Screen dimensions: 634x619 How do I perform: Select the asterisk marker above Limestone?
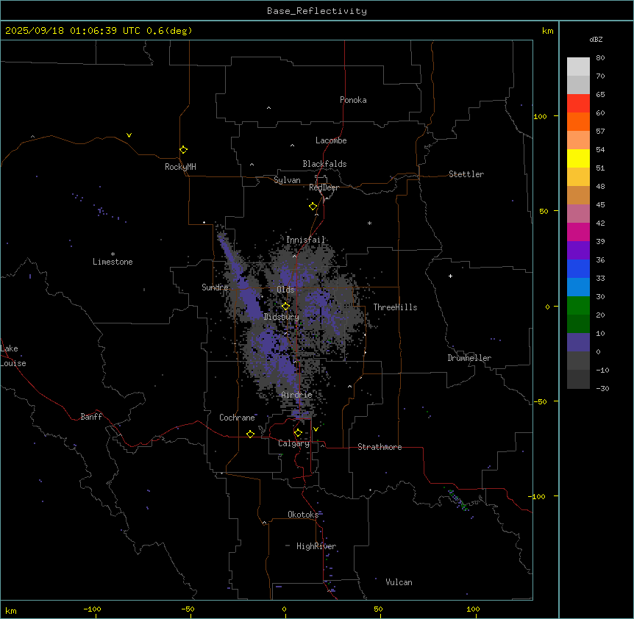pos(113,254)
